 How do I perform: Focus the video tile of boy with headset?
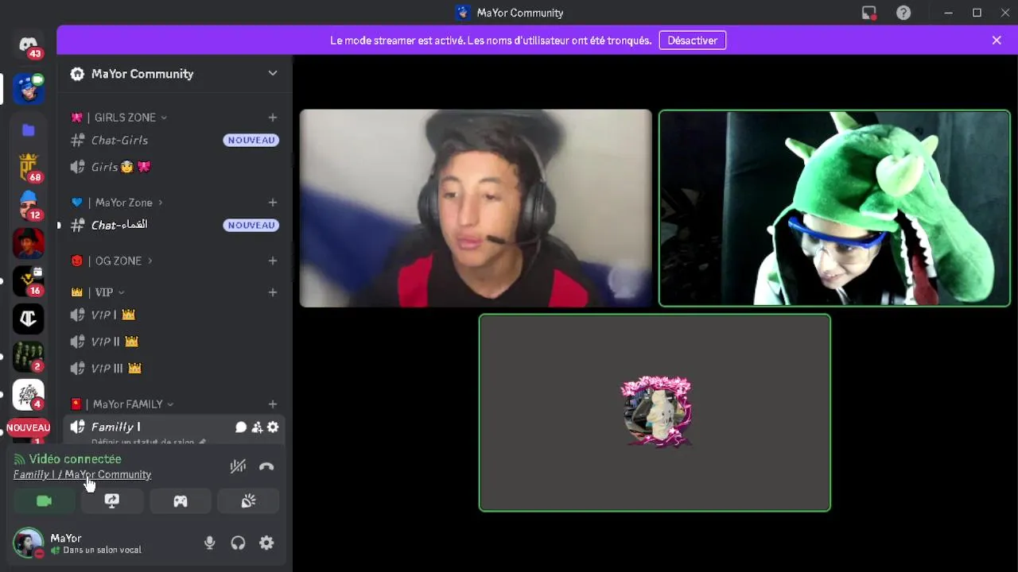click(x=476, y=208)
